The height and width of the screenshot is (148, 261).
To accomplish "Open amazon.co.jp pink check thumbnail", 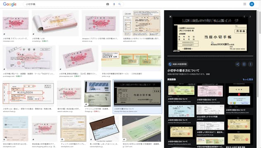I will point(100,23).
